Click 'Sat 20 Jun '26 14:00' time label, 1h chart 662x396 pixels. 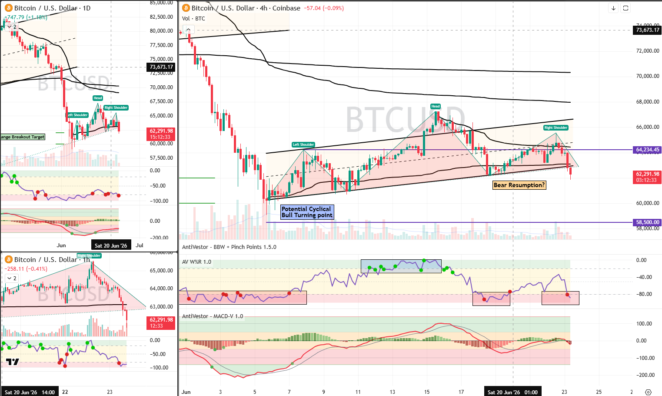(x=30, y=392)
